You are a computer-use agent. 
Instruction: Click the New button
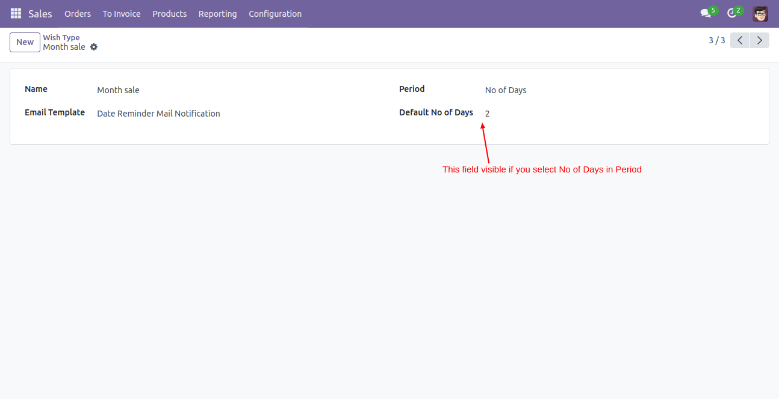(25, 42)
